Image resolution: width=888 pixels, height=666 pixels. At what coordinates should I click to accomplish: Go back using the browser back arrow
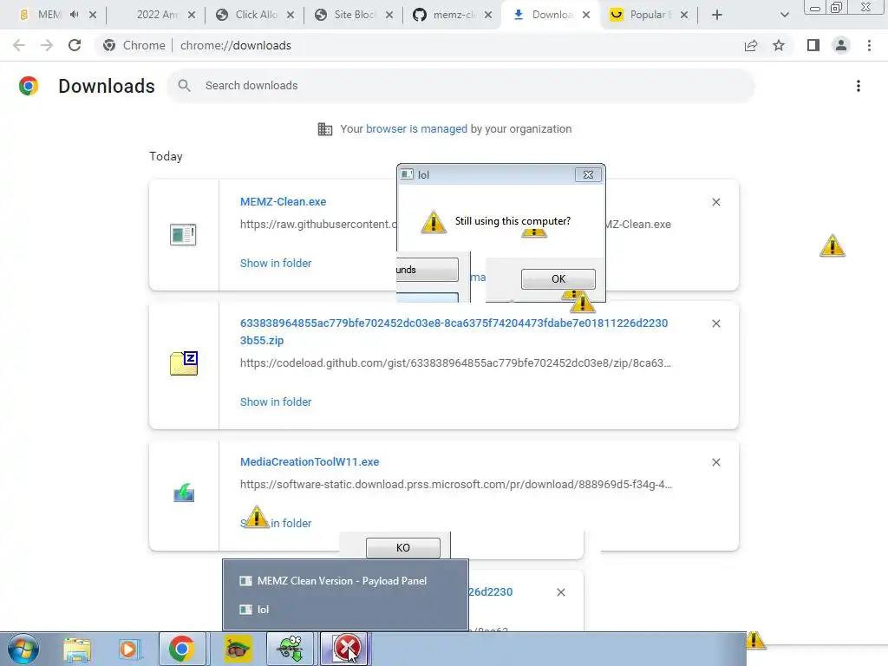pyautogui.click(x=19, y=45)
